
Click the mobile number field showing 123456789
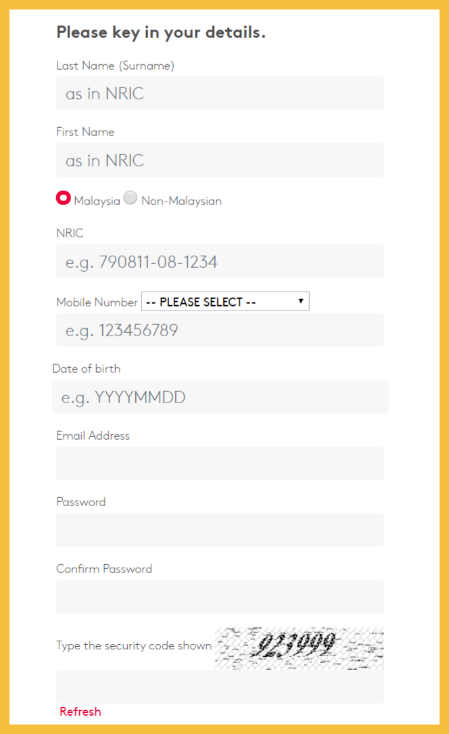point(220,330)
